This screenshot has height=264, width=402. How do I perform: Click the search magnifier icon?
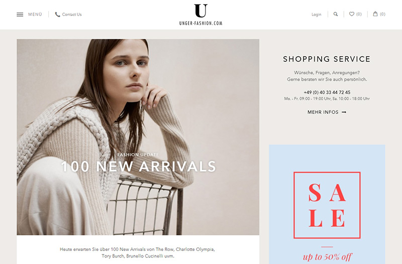335,14
